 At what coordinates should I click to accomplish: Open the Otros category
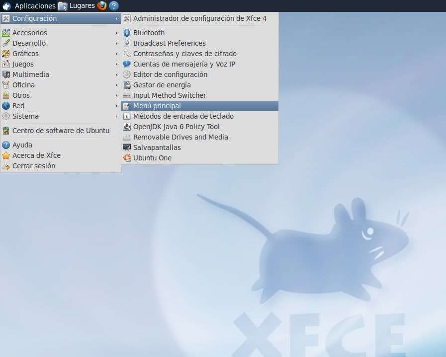tap(61, 95)
